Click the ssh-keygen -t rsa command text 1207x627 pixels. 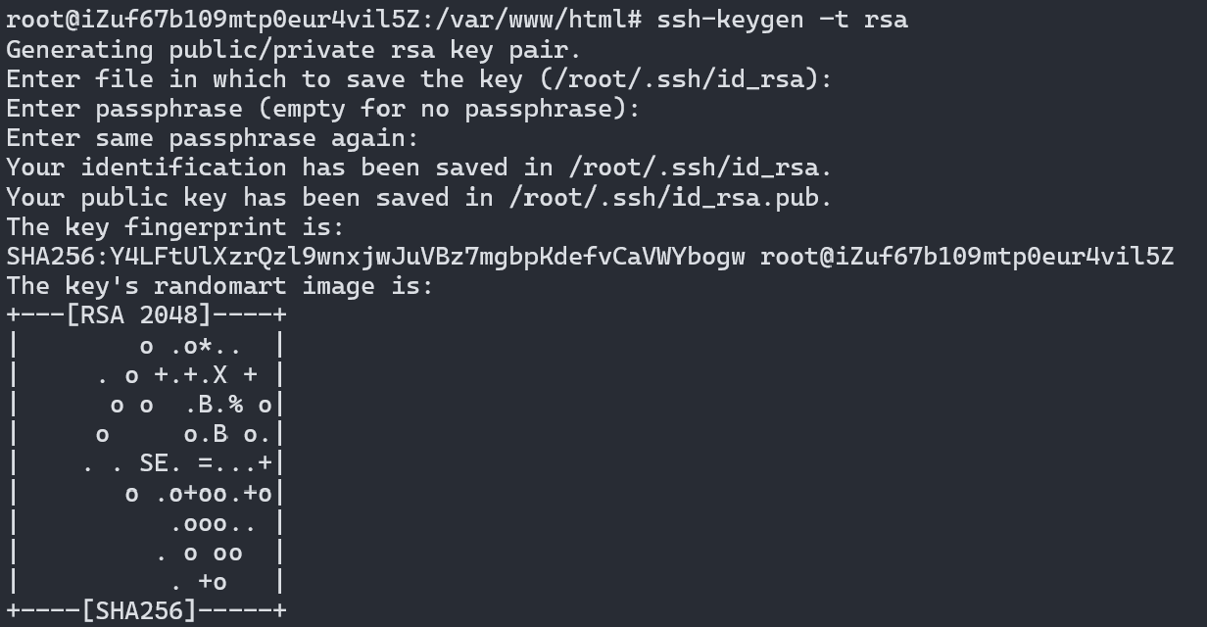(783, 20)
